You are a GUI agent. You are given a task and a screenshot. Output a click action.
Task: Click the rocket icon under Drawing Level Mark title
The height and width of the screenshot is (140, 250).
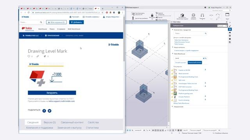point(45,56)
